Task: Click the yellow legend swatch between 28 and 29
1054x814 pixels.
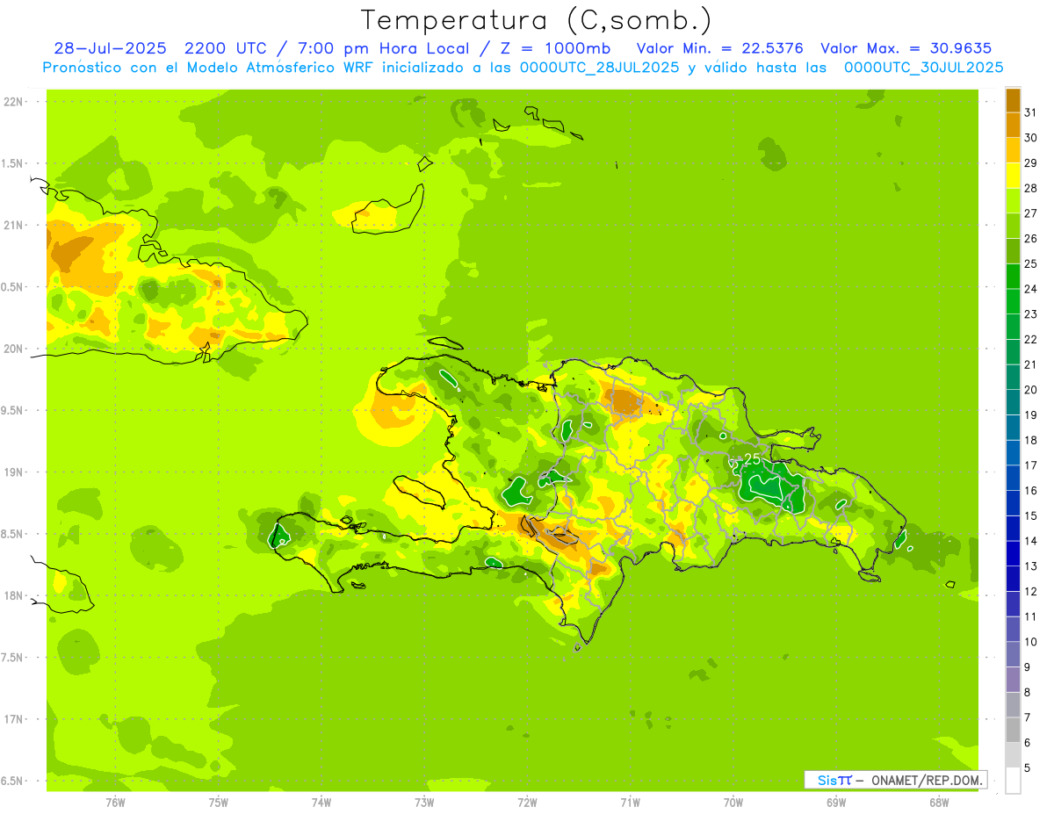Action: (x=1014, y=175)
